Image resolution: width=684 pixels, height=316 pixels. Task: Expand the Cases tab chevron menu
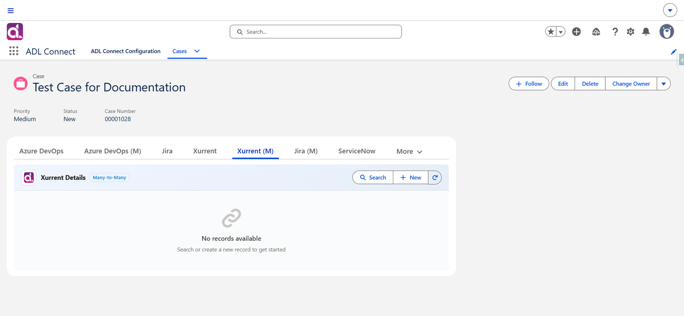pyautogui.click(x=197, y=51)
